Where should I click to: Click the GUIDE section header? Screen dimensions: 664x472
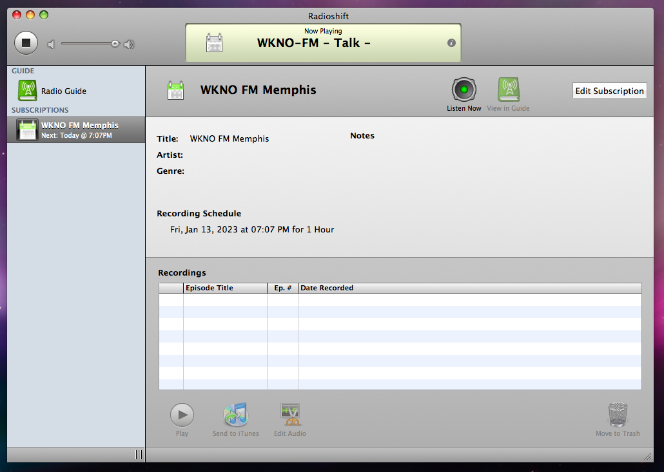[23, 71]
